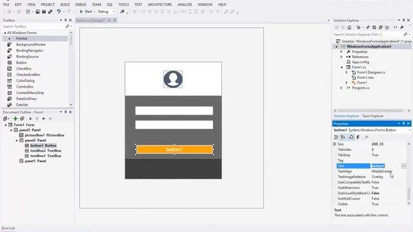
Task: Click the lower white textbox on the form
Action: point(174,124)
